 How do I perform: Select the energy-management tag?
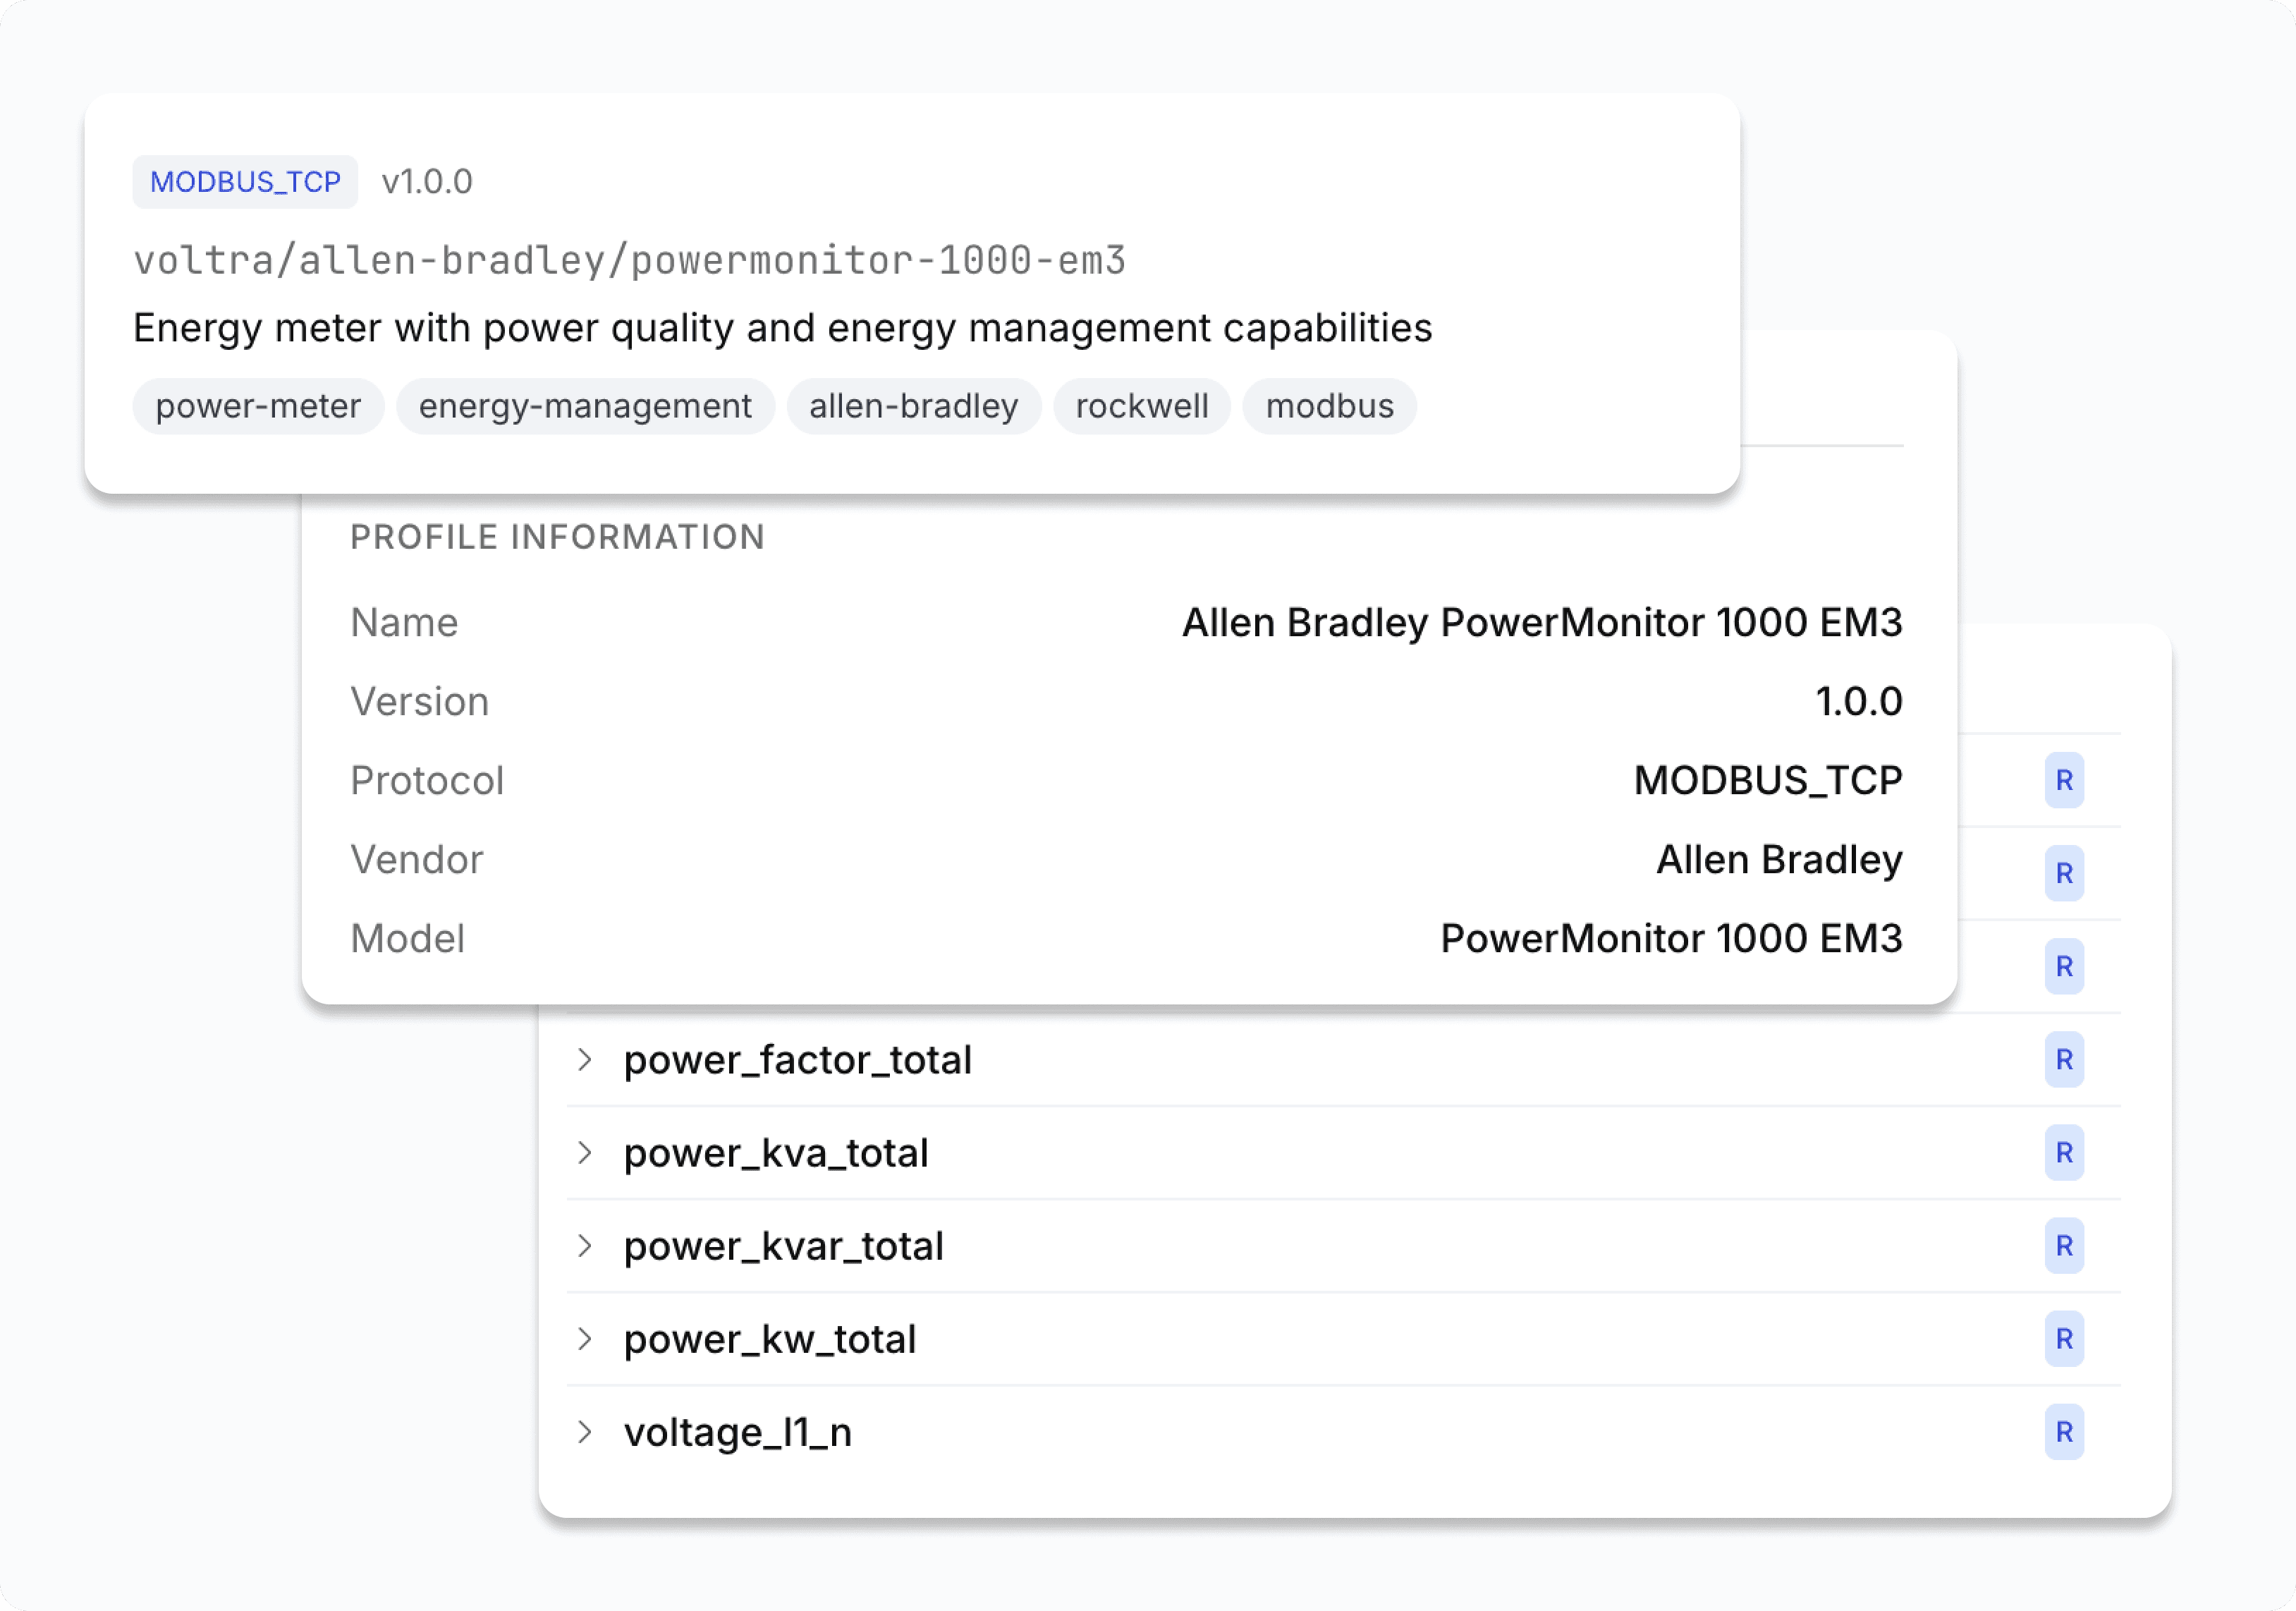coord(585,406)
